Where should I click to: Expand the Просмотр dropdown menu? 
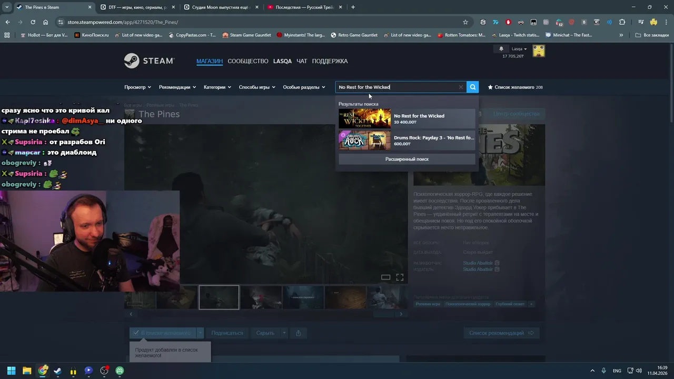coord(137,87)
